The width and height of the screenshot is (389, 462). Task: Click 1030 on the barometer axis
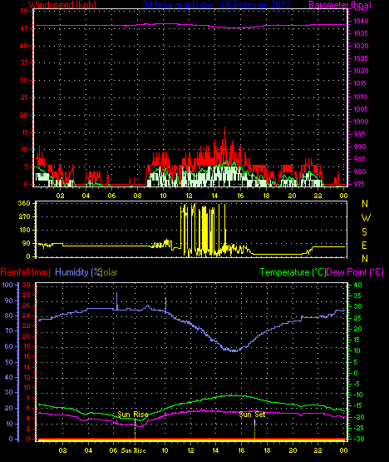[x=361, y=46]
